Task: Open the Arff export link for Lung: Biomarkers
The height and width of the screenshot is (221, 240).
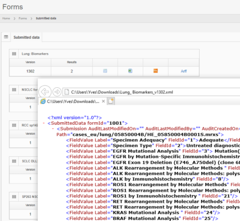Action: tap(184, 71)
